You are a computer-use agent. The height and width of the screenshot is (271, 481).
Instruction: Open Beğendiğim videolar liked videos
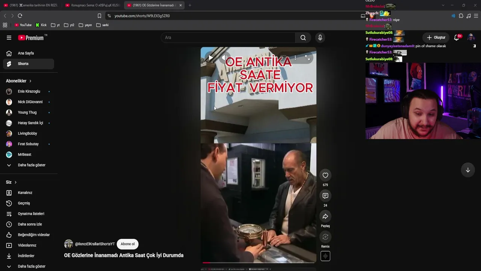coord(29,235)
